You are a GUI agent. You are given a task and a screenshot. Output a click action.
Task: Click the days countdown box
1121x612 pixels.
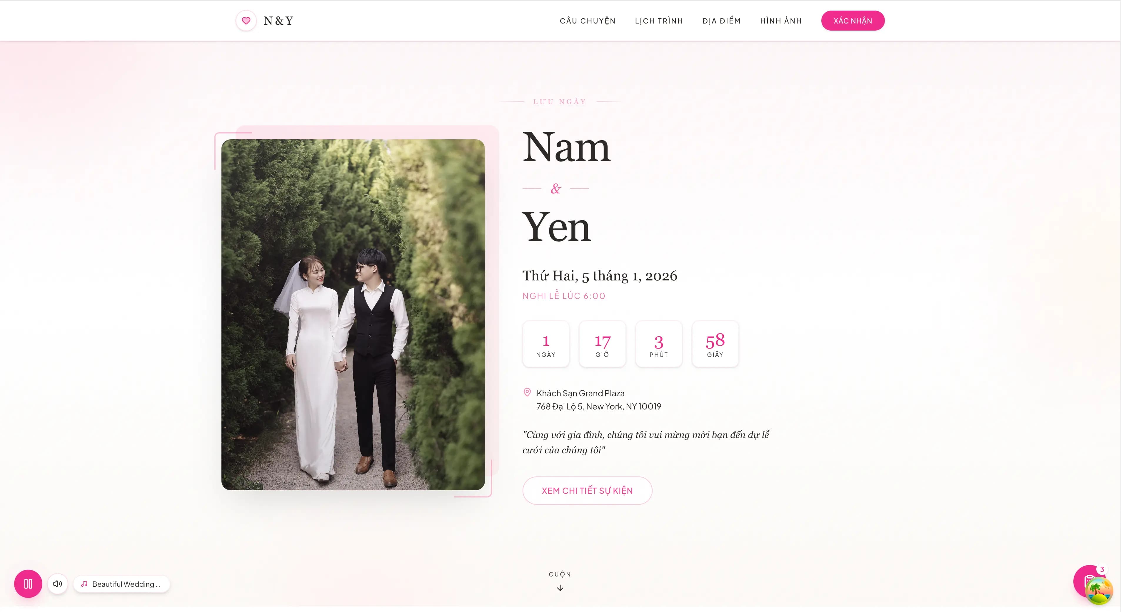[x=546, y=344]
